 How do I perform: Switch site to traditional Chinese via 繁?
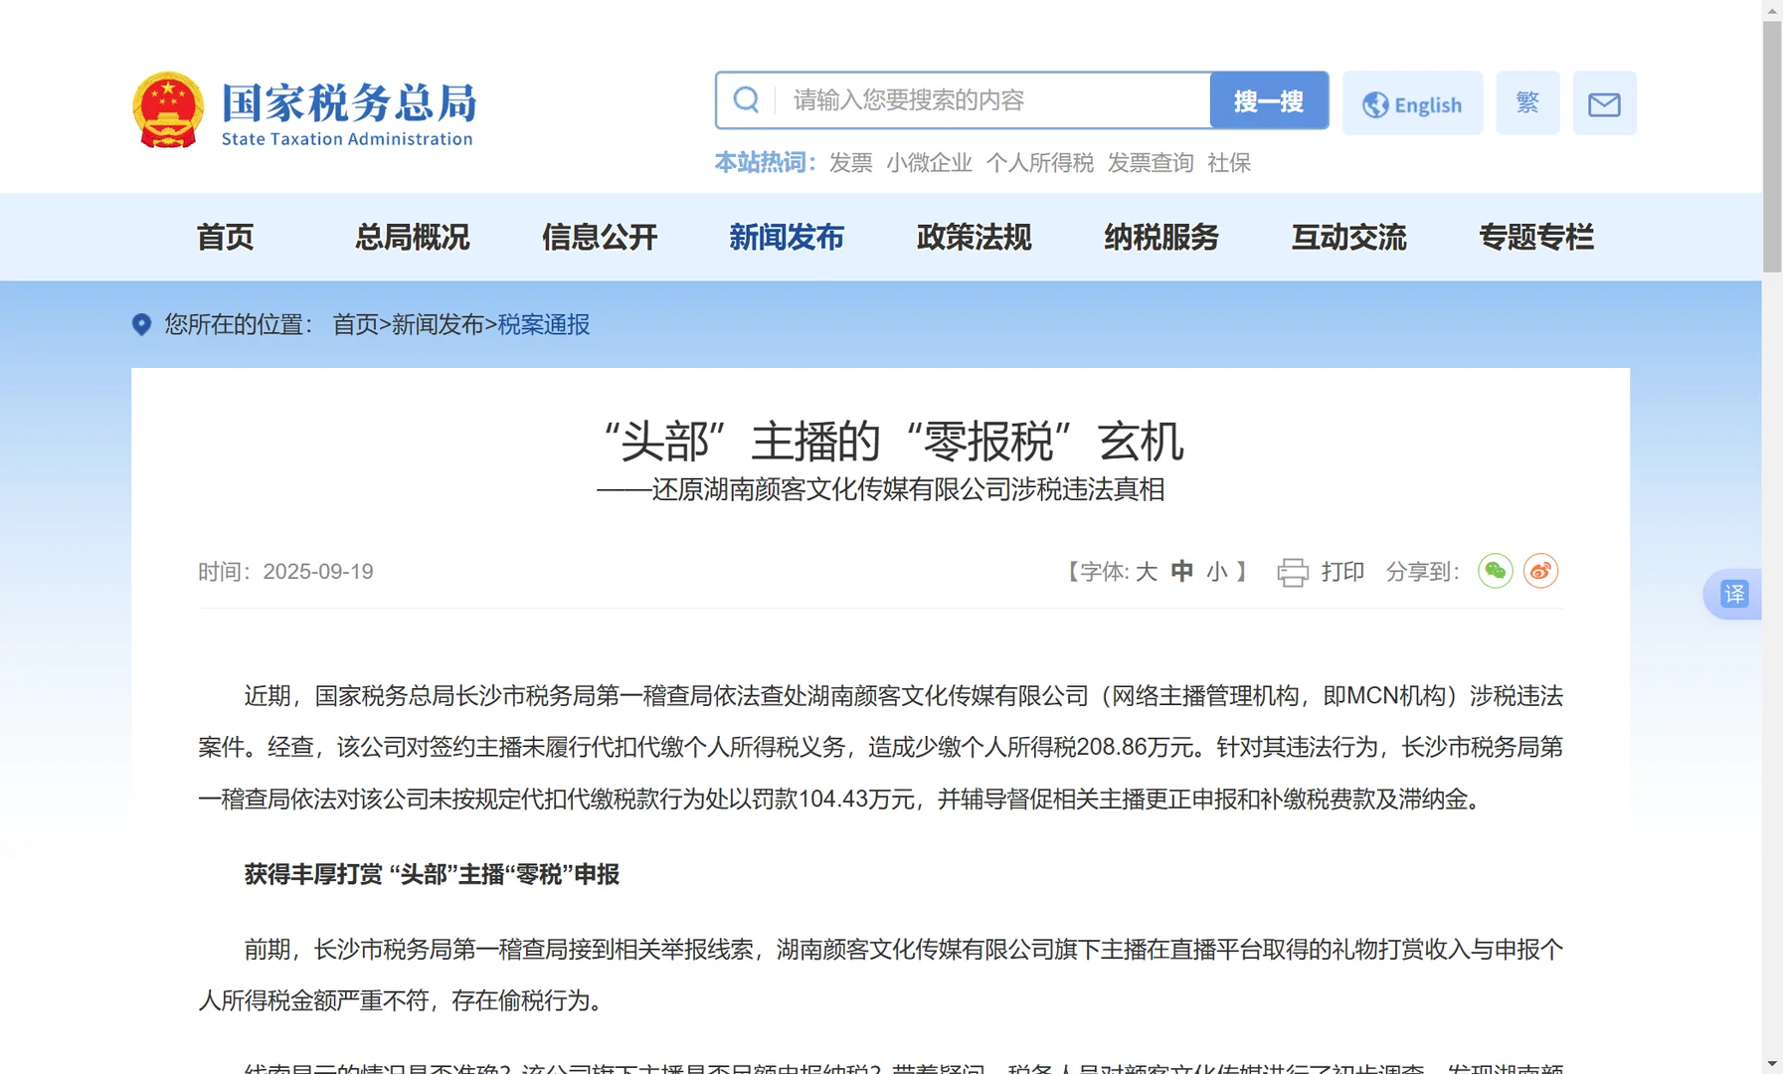pyautogui.click(x=1527, y=102)
